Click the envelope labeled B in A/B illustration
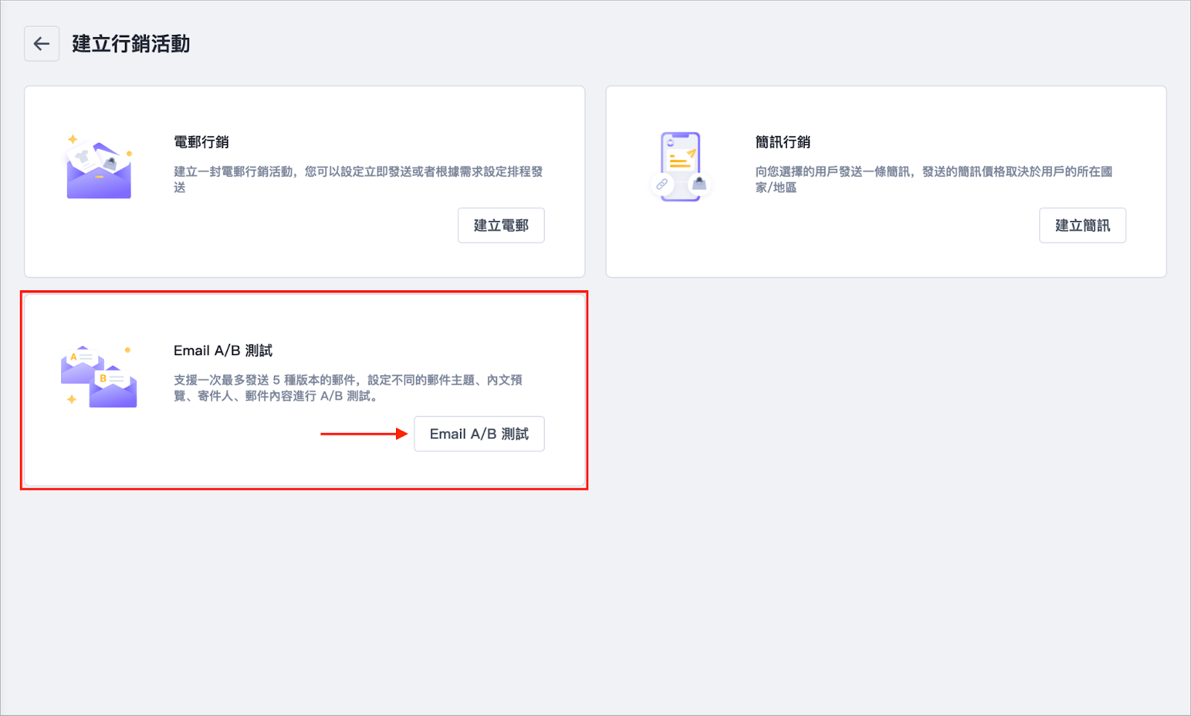Viewport: 1191px width, 716px height. (113, 387)
